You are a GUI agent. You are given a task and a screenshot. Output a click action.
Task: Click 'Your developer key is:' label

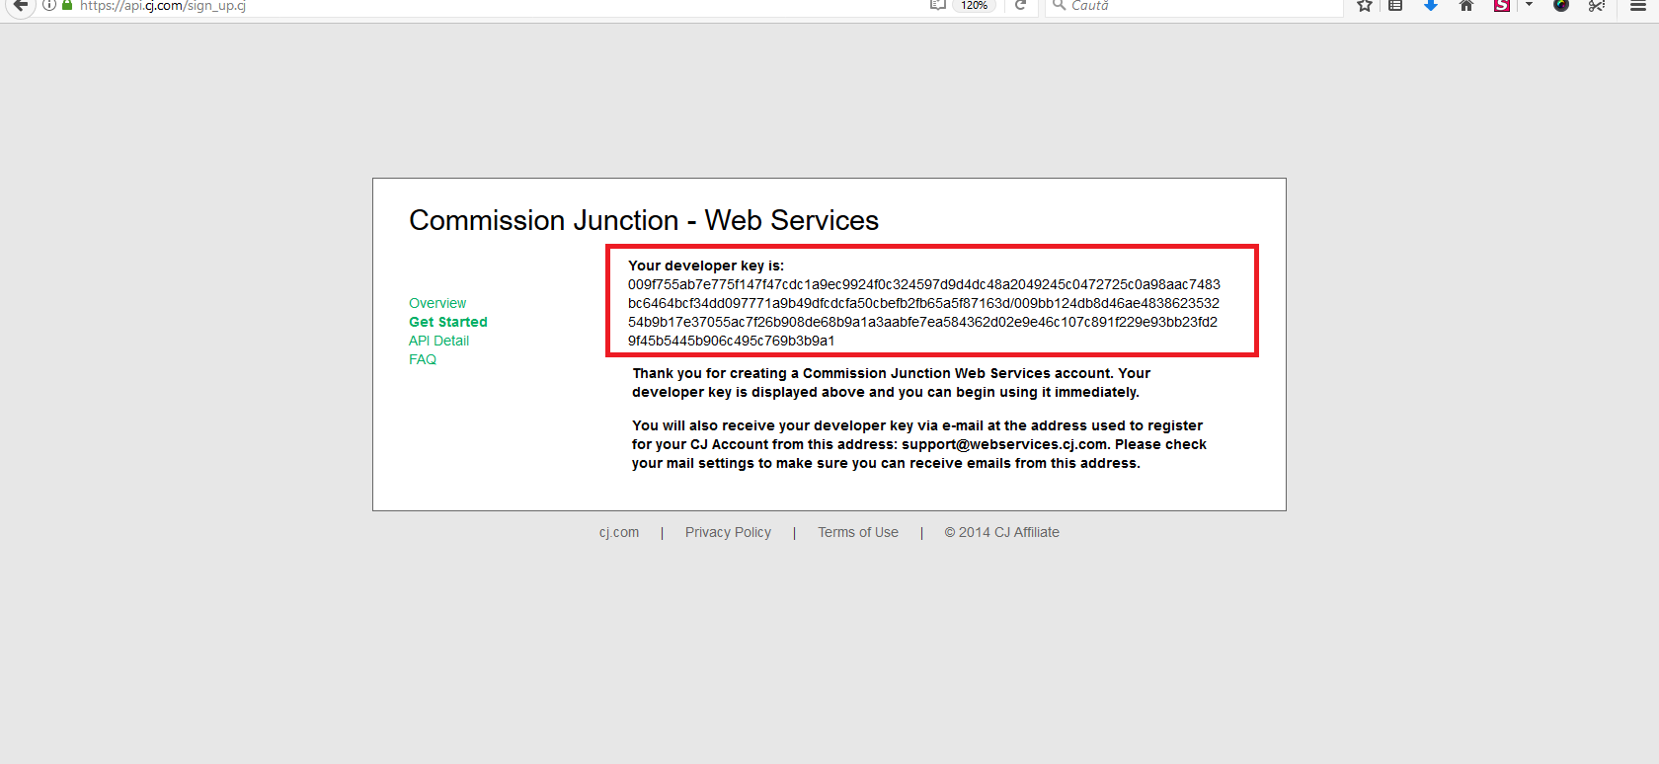point(706,266)
